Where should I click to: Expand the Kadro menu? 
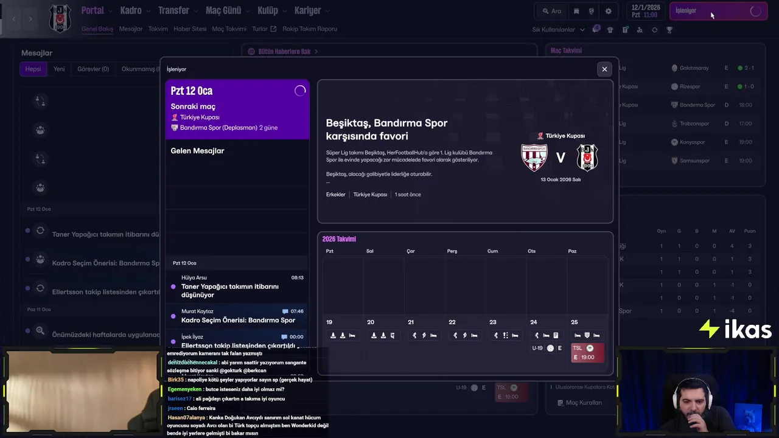[136, 10]
